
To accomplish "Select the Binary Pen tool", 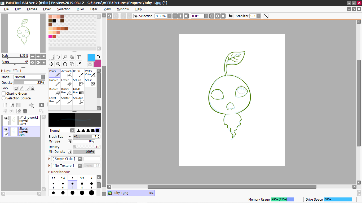I will 67,91.
